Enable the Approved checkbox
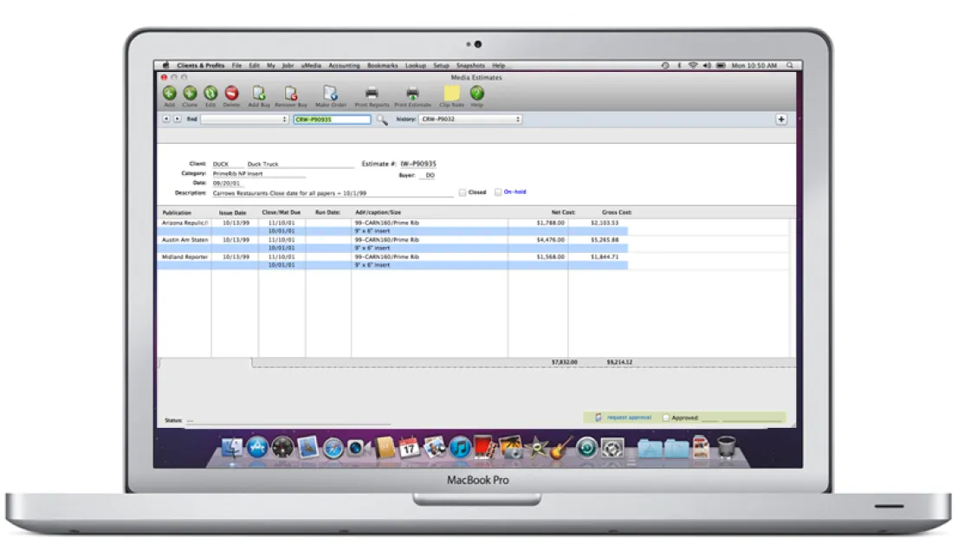This screenshot has width=958, height=550. [x=666, y=418]
